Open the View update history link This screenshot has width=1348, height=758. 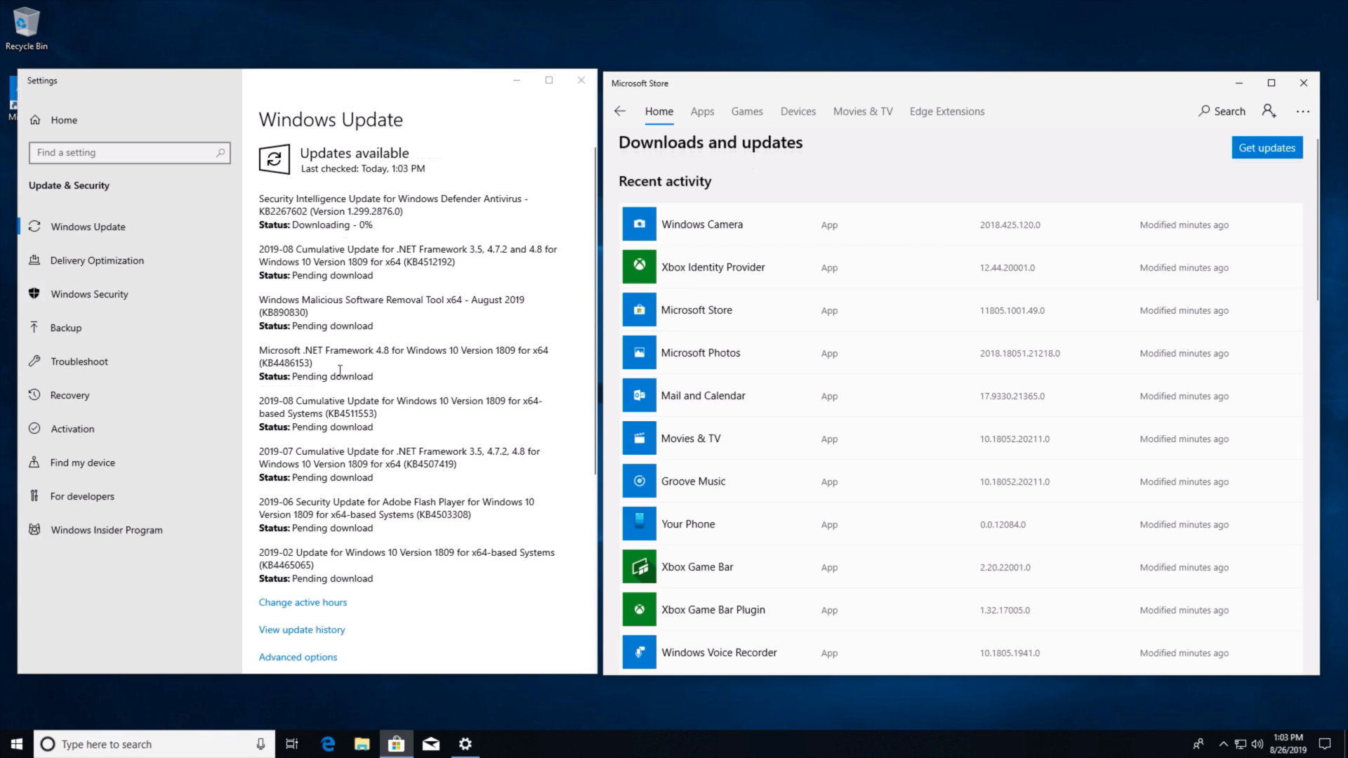pyautogui.click(x=302, y=630)
